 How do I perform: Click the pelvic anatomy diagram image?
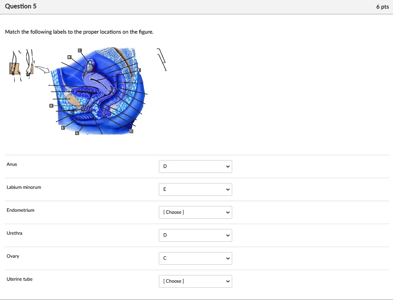pyautogui.click(x=100, y=92)
